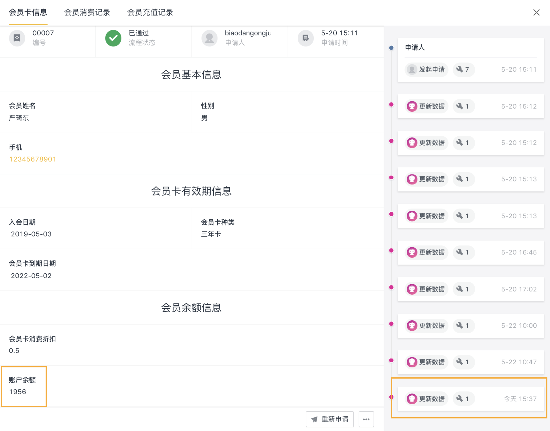Click the 重新申请 button
The height and width of the screenshot is (431, 550).
click(330, 419)
